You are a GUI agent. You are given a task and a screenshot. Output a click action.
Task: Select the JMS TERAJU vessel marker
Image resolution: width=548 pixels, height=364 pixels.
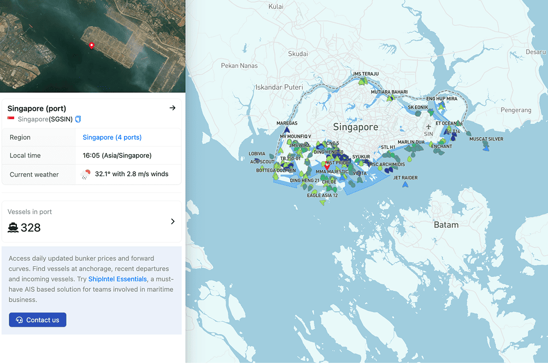click(362, 81)
